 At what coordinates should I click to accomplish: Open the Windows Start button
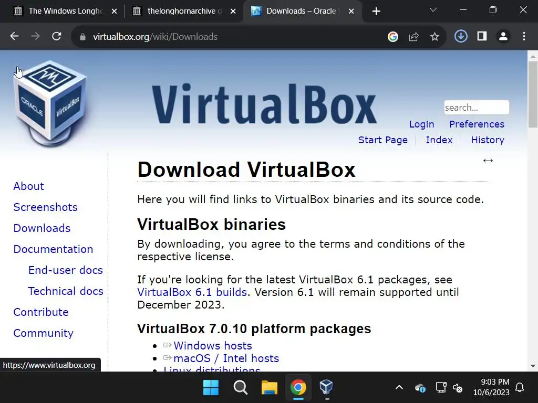tap(211, 388)
